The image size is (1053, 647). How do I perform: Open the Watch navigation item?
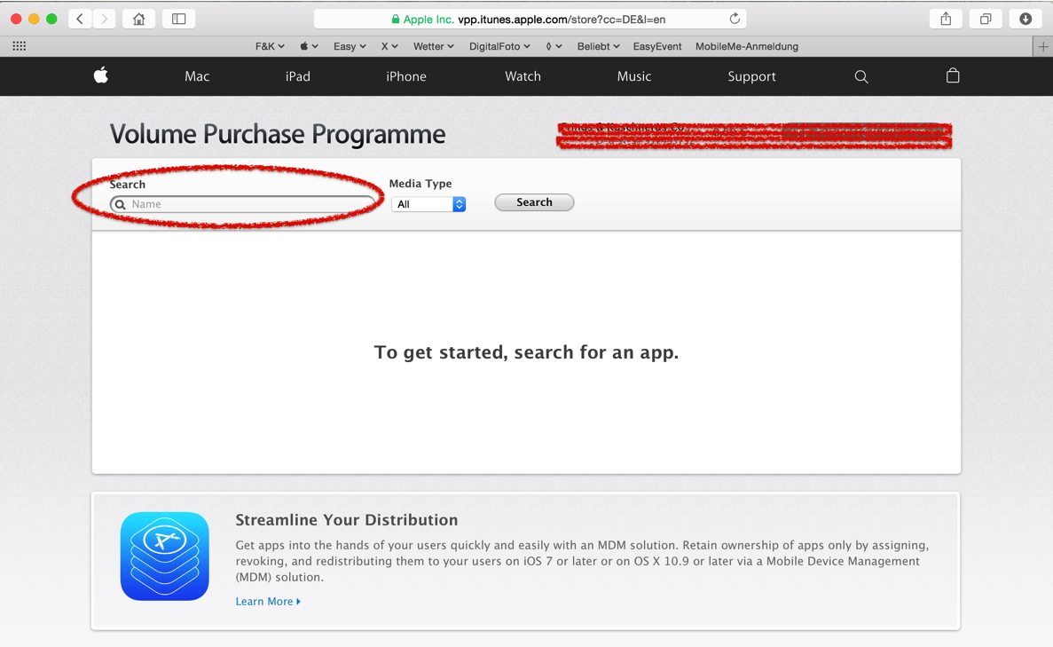523,76
